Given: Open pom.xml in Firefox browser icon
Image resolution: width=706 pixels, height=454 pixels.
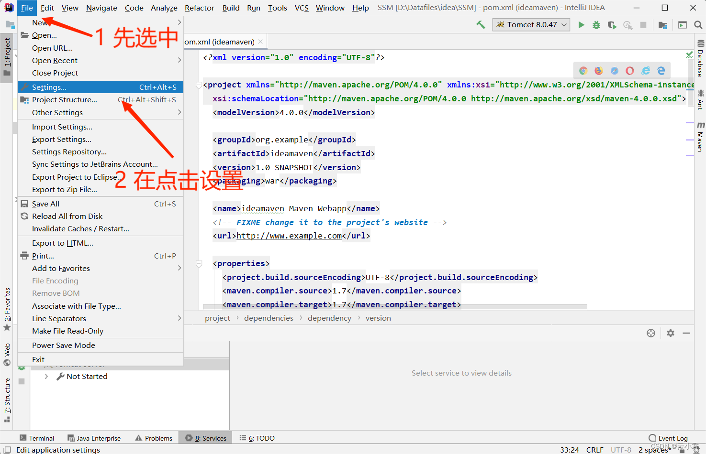Looking at the screenshot, I should 599,71.
